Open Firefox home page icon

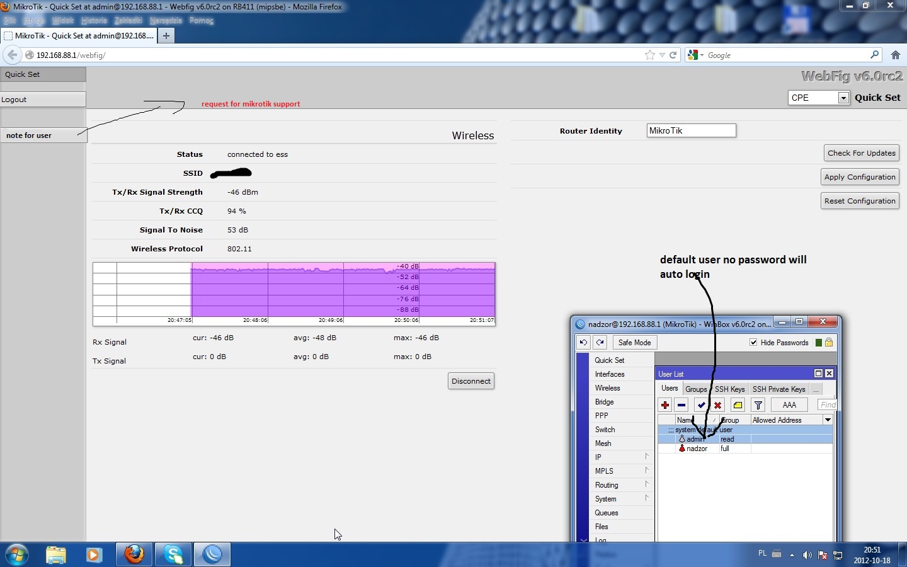(896, 55)
